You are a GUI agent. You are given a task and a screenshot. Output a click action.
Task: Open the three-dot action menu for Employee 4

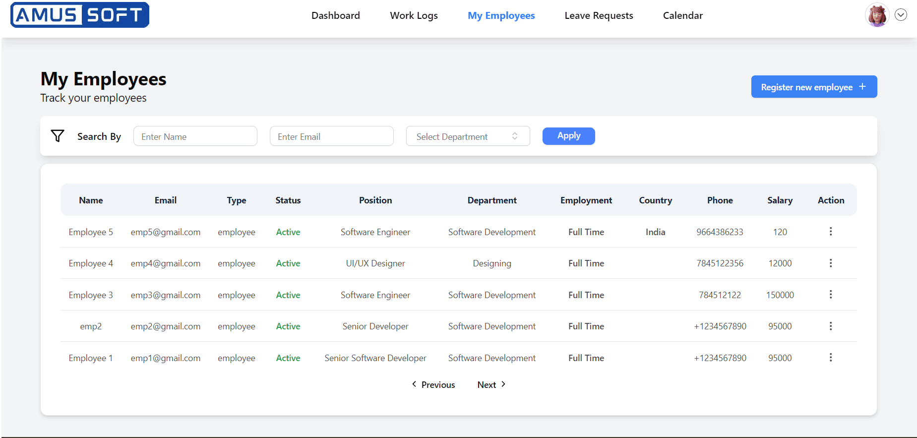831,263
